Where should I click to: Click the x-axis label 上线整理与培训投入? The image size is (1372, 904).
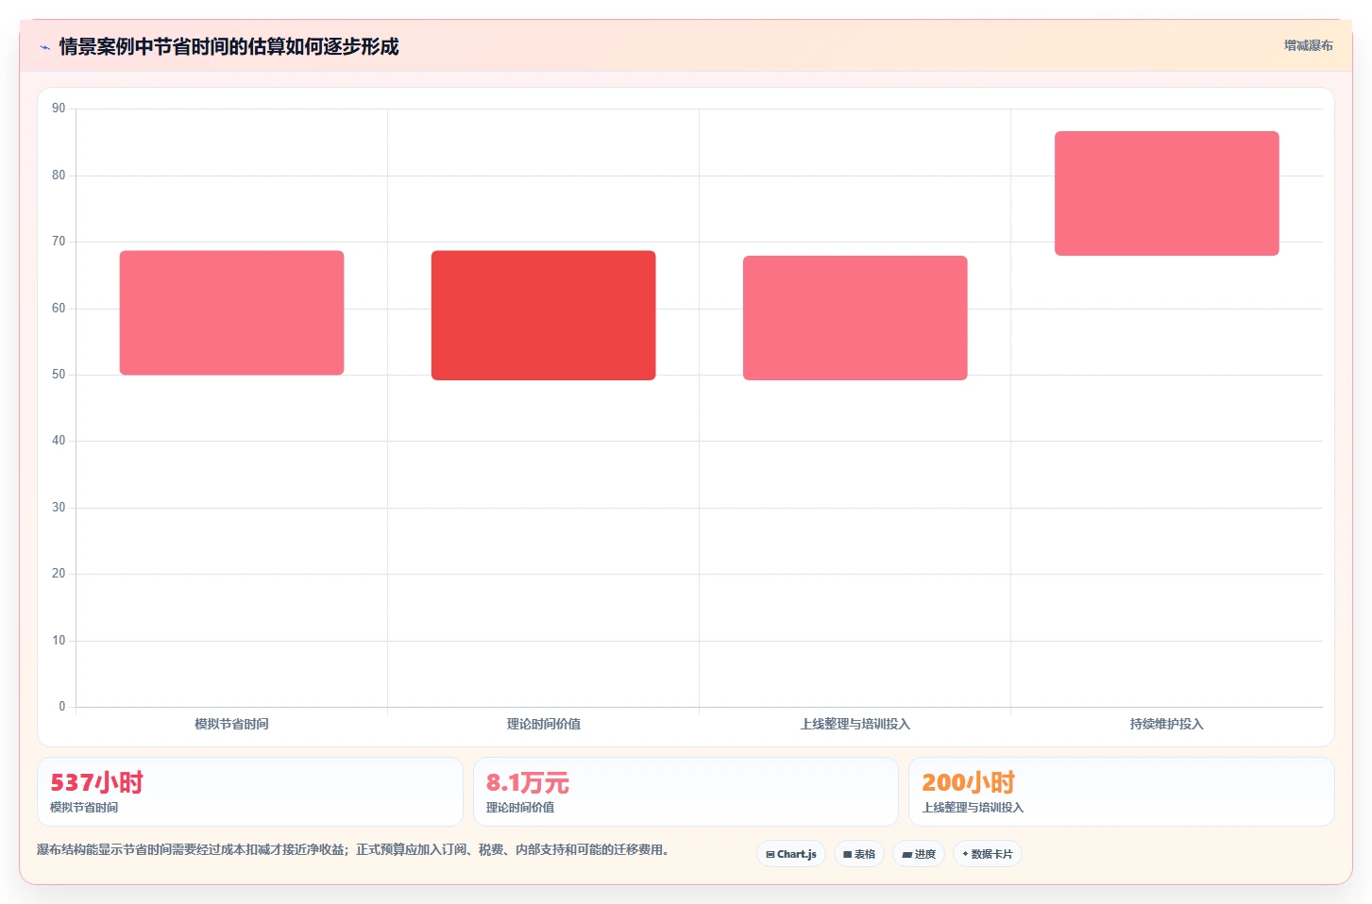coord(855,724)
